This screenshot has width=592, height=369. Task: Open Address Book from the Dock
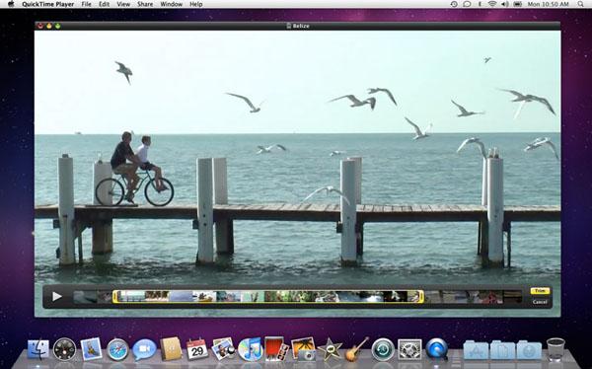pyautogui.click(x=171, y=349)
